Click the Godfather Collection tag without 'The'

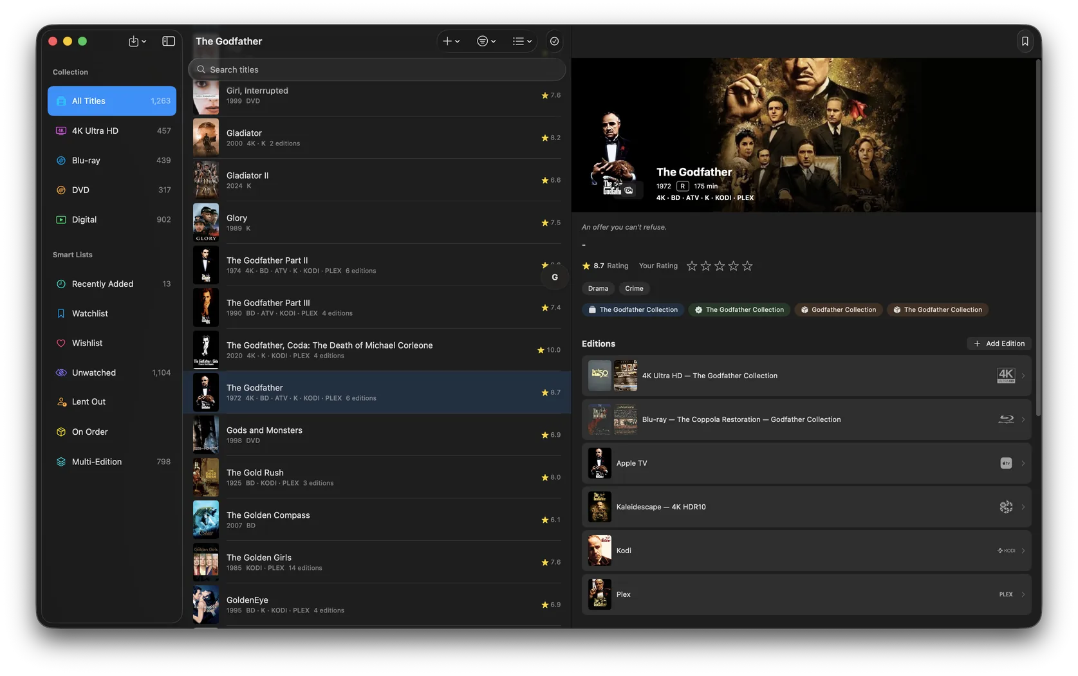point(837,309)
